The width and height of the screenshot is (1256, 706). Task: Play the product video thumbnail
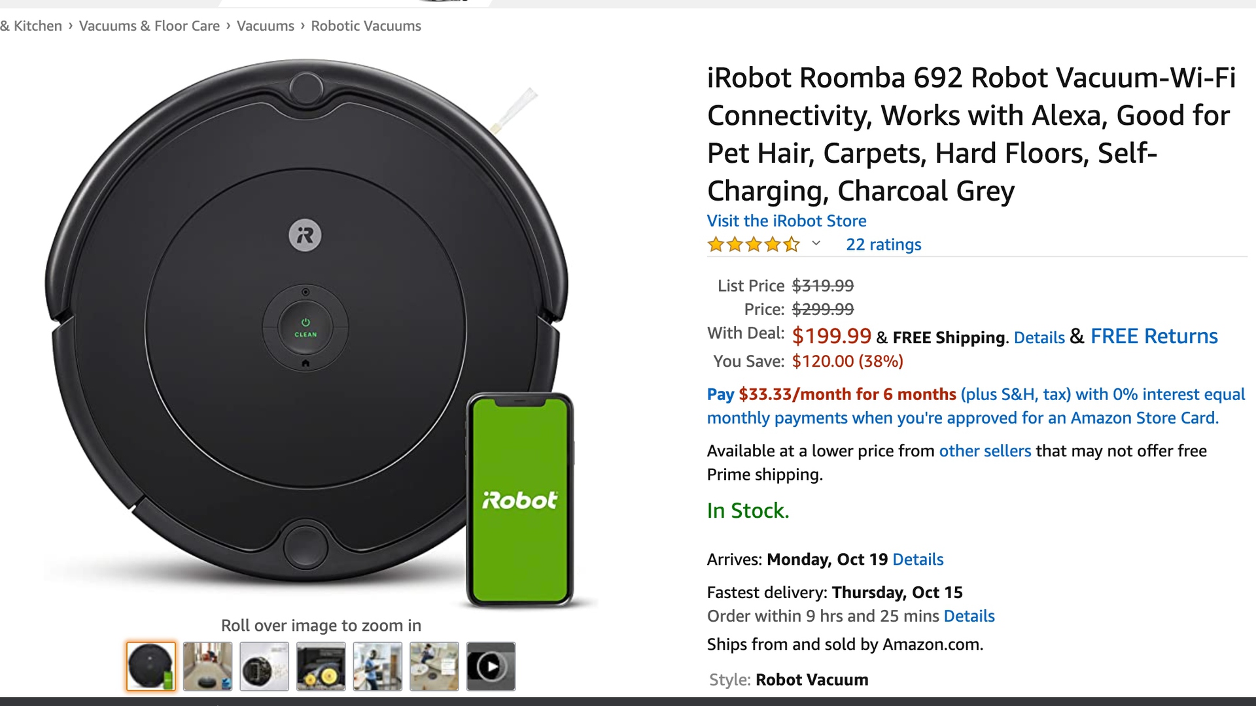tap(491, 666)
